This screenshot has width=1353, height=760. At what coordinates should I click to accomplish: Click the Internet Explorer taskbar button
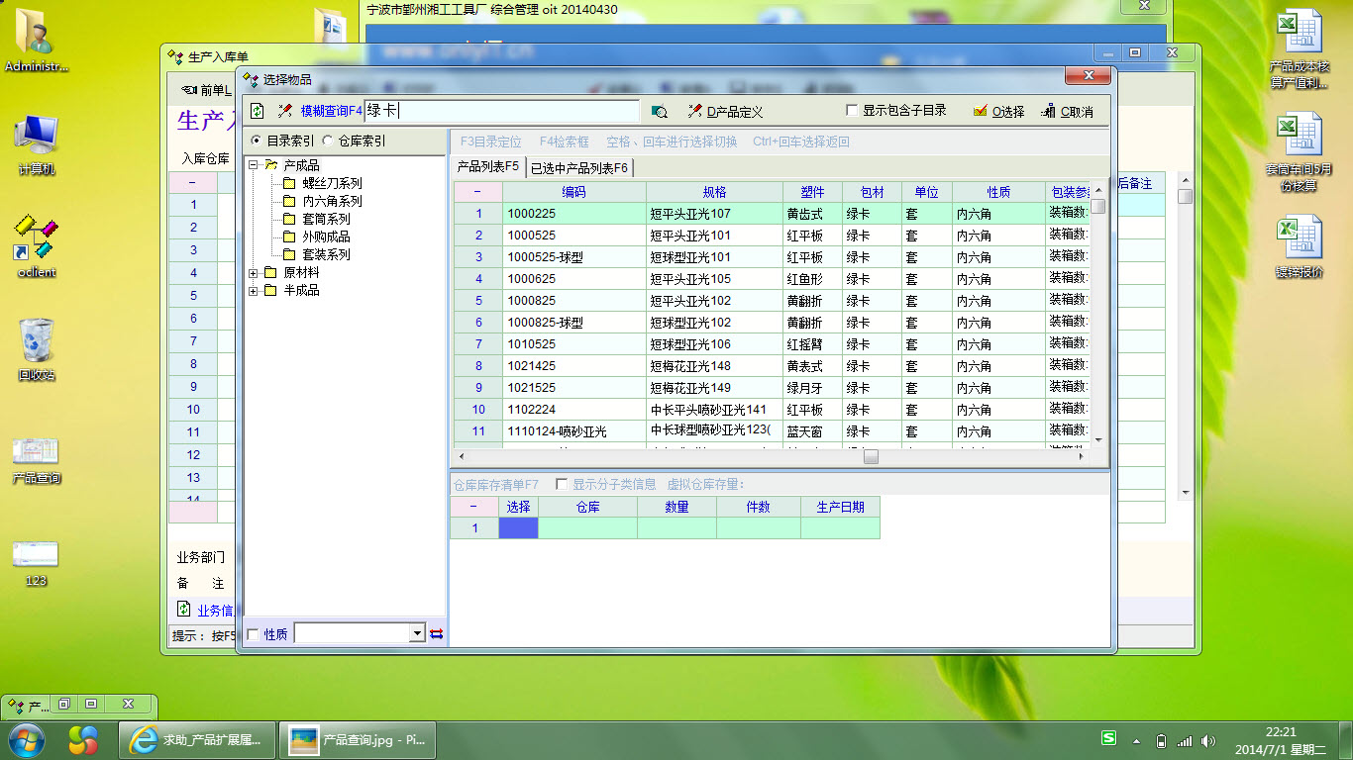(x=194, y=739)
